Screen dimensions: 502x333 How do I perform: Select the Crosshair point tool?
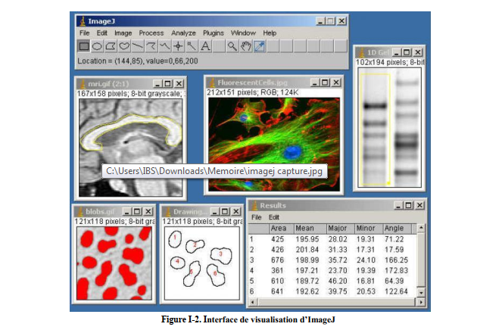(179, 47)
